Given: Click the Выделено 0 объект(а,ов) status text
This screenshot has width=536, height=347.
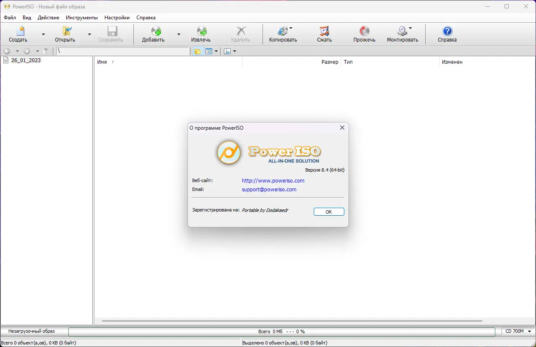Looking at the screenshot, I should pos(285,343).
